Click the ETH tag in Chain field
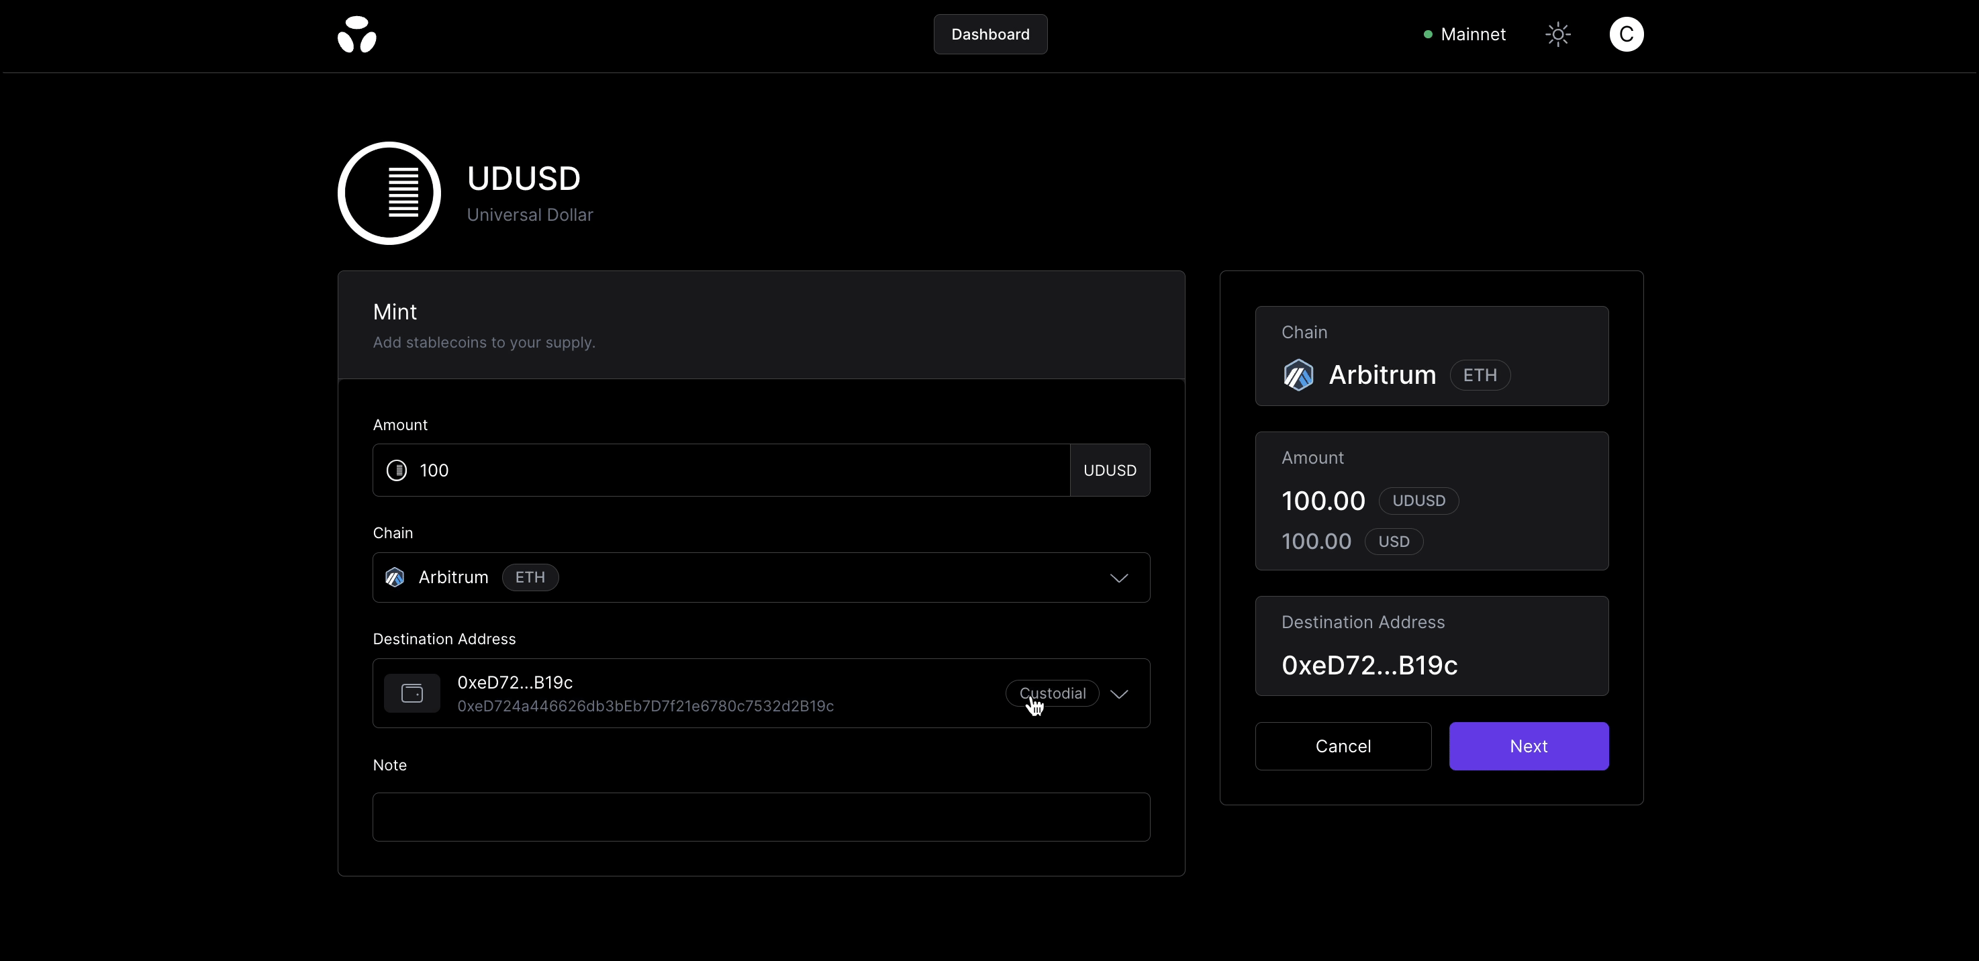The width and height of the screenshot is (1979, 961). (530, 578)
